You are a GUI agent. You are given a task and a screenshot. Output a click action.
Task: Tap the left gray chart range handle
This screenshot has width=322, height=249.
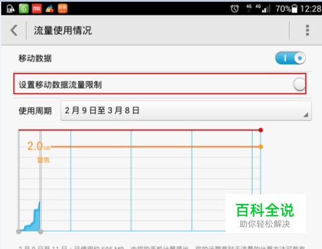(x=19, y=232)
